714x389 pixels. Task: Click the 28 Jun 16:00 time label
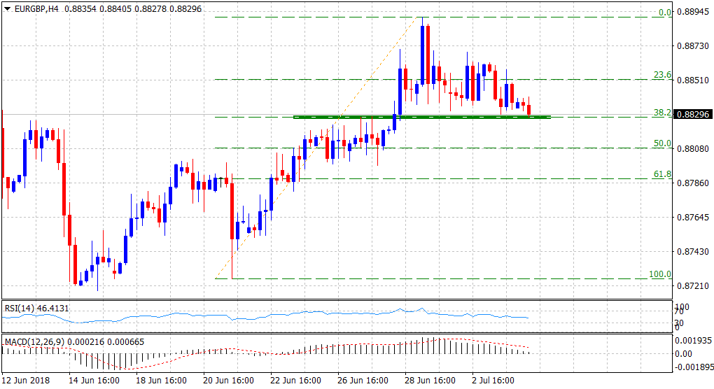[430, 381]
